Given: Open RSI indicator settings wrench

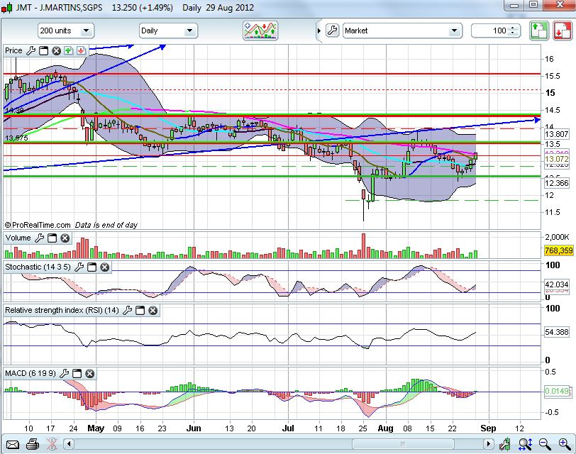Looking at the screenshot, I should [127, 311].
